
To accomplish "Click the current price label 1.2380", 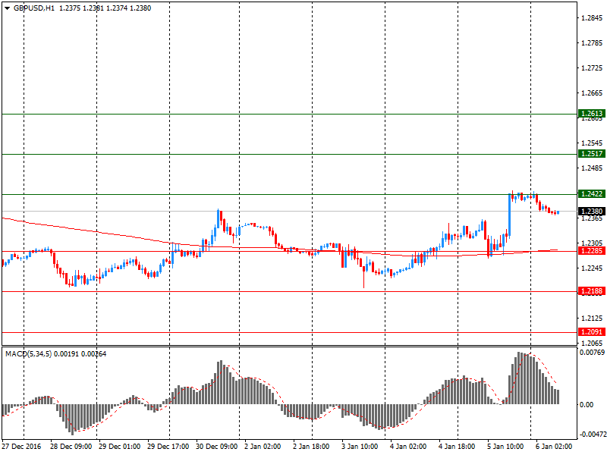I will tap(592, 212).
